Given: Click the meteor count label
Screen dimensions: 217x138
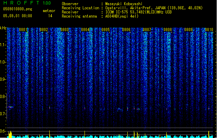Looking at the screenshot, I should (49, 11).
